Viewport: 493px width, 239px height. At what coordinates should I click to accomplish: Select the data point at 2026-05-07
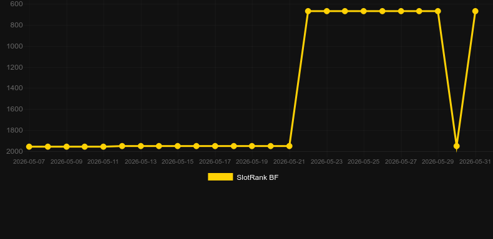pyautogui.click(x=29, y=147)
